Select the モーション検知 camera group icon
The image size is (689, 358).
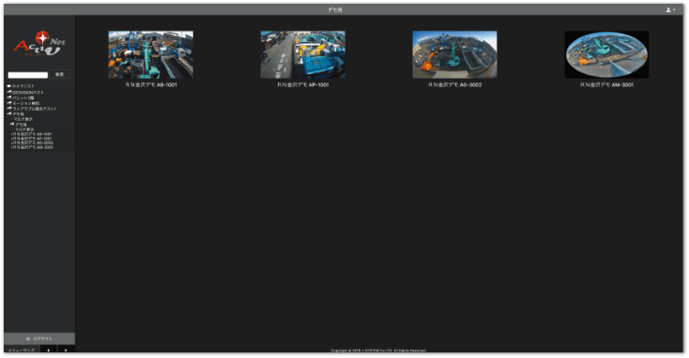pos(9,103)
